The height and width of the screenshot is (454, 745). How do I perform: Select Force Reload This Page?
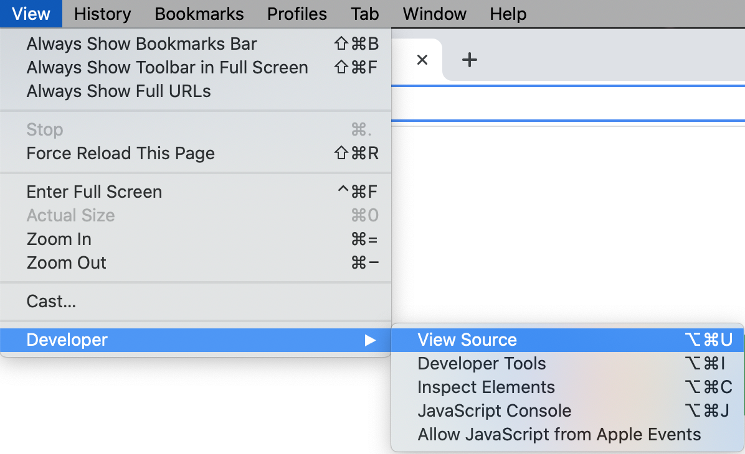tap(120, 154)
